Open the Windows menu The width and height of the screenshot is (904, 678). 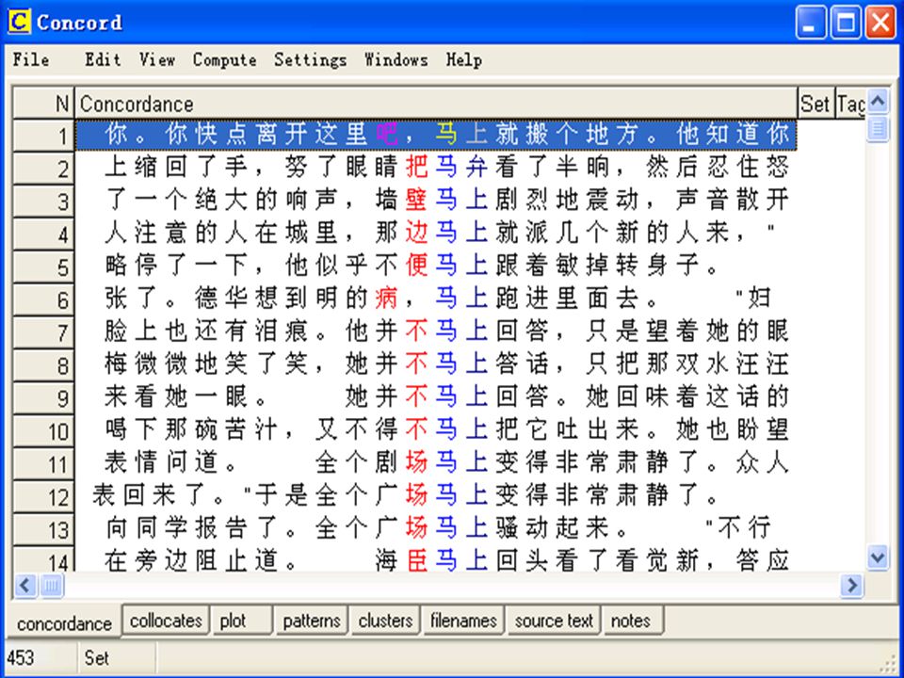click(x=396, y=59)
